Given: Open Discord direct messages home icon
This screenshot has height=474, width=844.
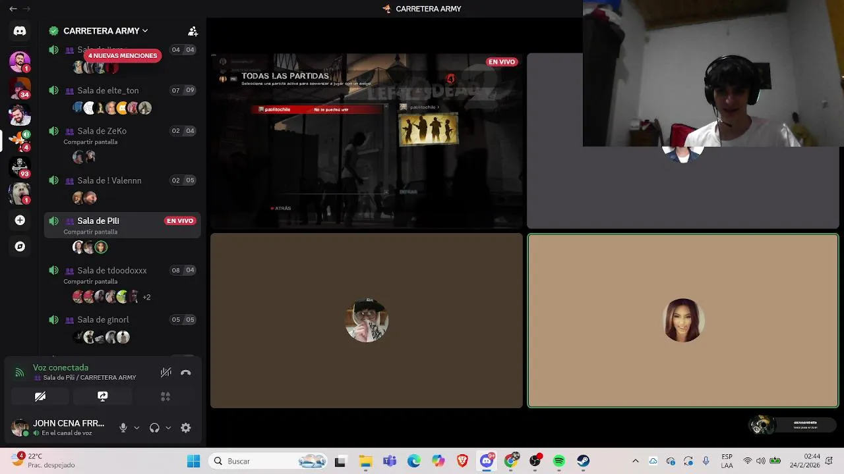Looking at the screenshot, I should click(x=20, y=31).
